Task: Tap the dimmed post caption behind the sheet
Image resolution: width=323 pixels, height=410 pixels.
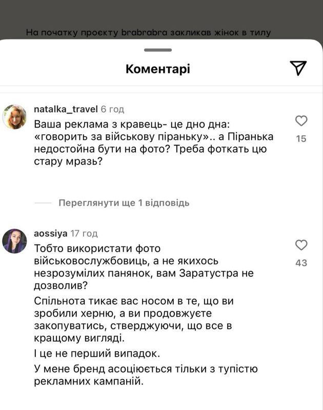Action: tap(149, 33)
